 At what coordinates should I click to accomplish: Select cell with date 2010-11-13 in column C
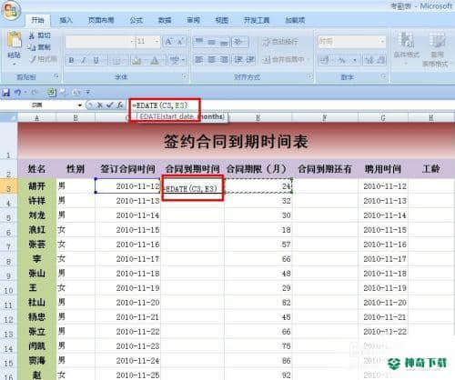128,201
